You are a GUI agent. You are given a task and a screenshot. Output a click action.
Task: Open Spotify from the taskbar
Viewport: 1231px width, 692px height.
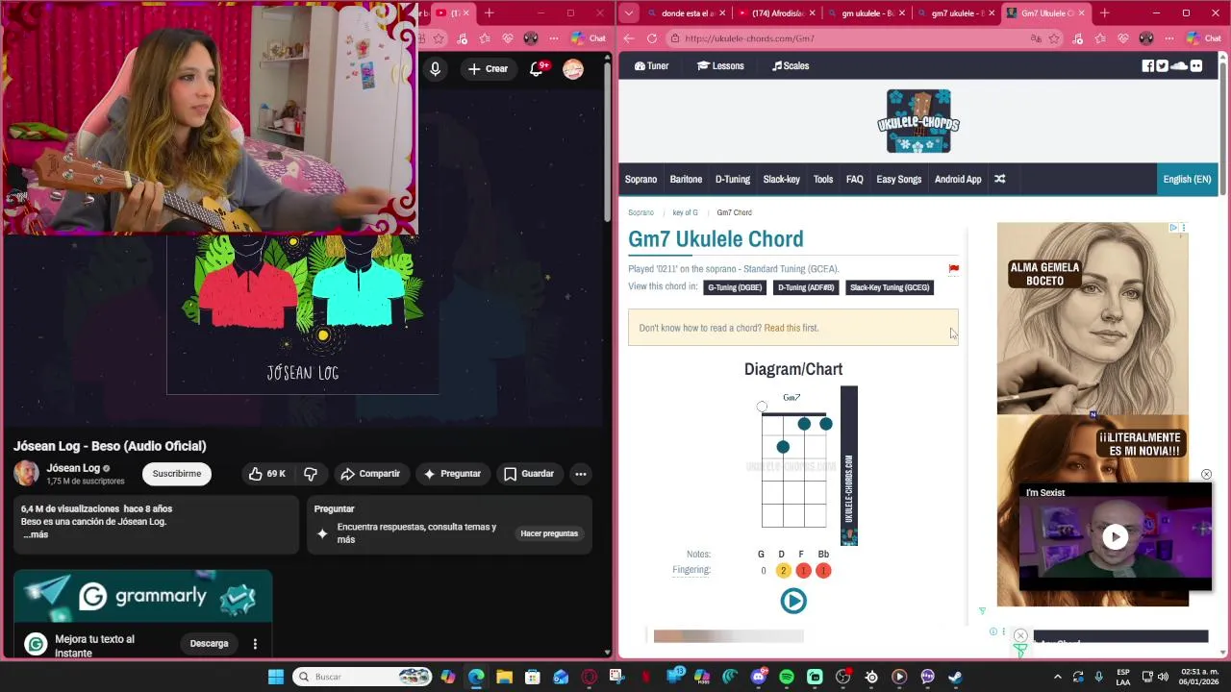[x=787, y=677]
